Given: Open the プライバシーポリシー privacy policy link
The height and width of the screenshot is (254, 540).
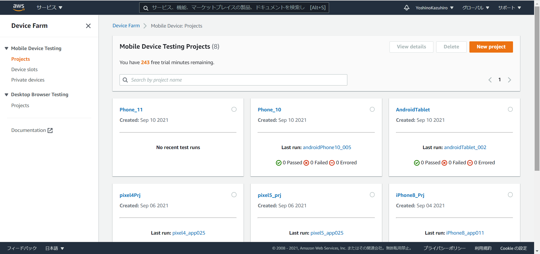Looking at the screenshot, I should [444, 248].
